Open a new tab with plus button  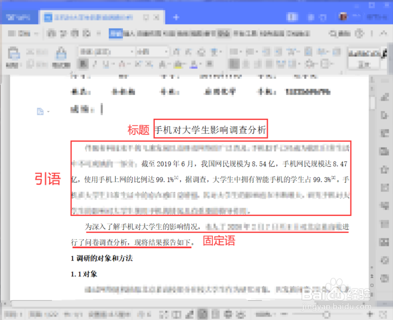(x=176, y=17)
